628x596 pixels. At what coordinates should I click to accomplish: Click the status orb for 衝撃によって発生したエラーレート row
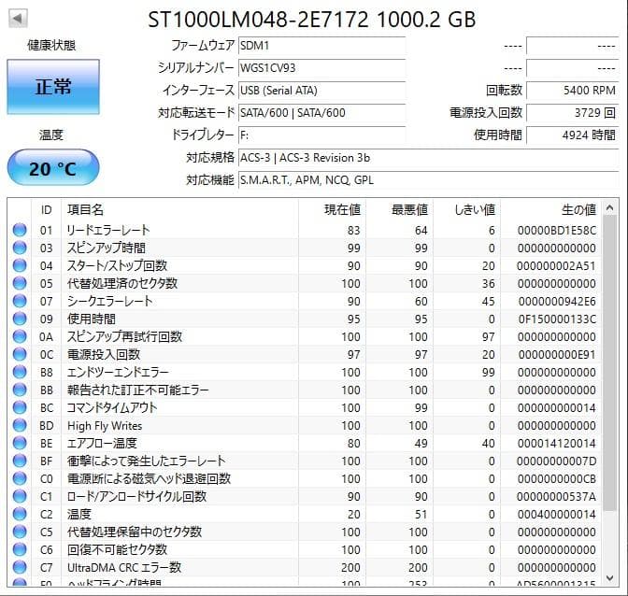20,461
